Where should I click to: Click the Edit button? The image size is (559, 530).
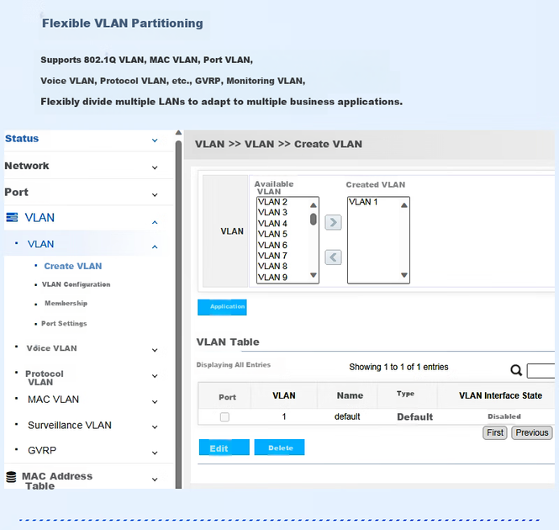click(x=224, y=448)
